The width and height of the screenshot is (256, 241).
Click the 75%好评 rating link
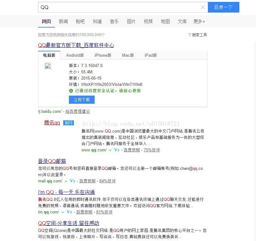coord(152,150)
